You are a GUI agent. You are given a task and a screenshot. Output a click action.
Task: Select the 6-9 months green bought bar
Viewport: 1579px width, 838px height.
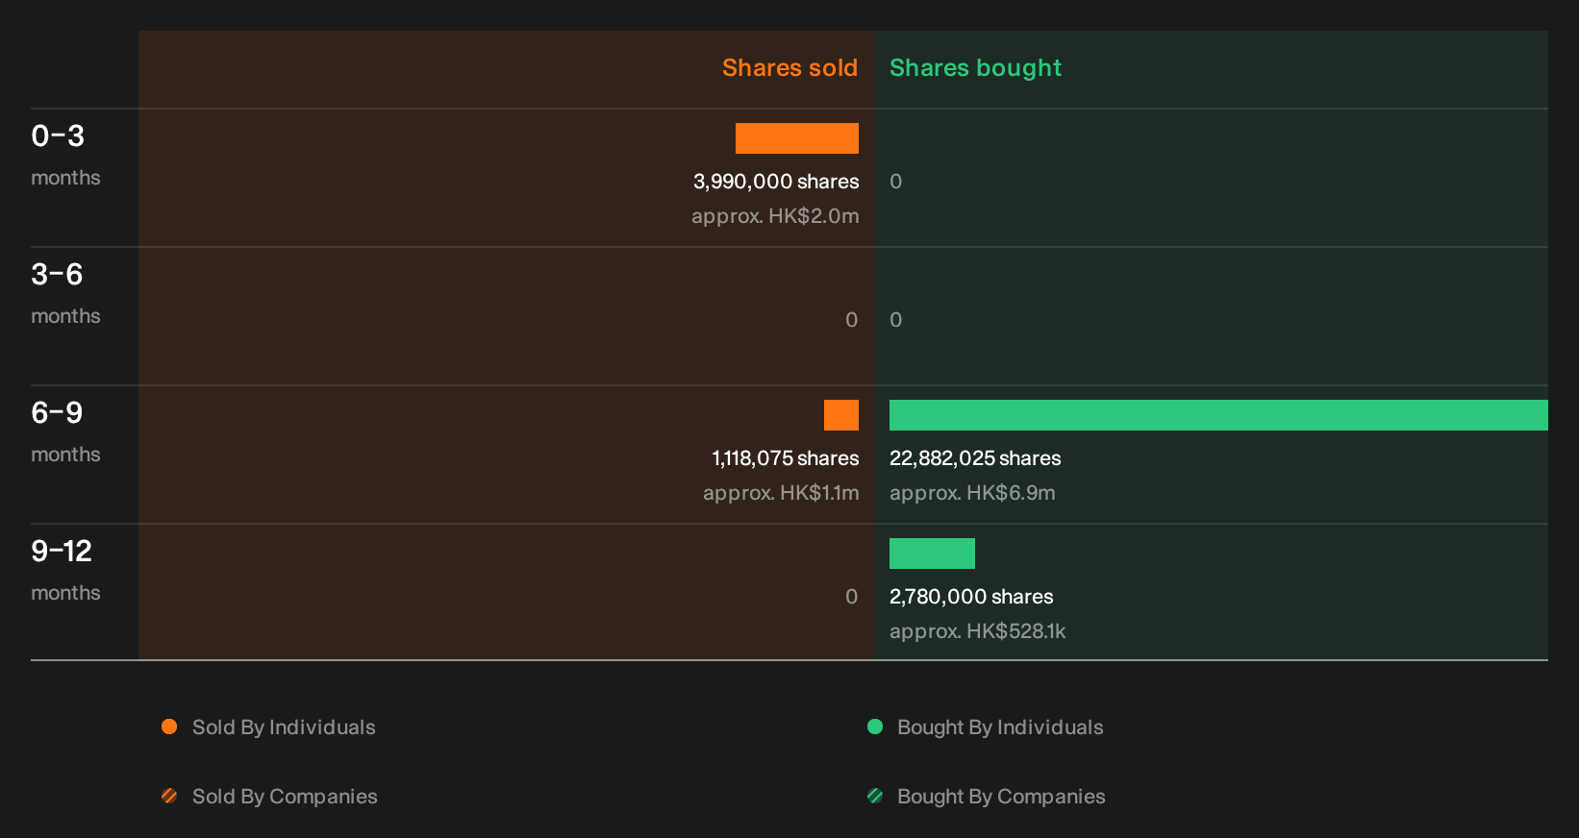click(x=1218, y=415)
